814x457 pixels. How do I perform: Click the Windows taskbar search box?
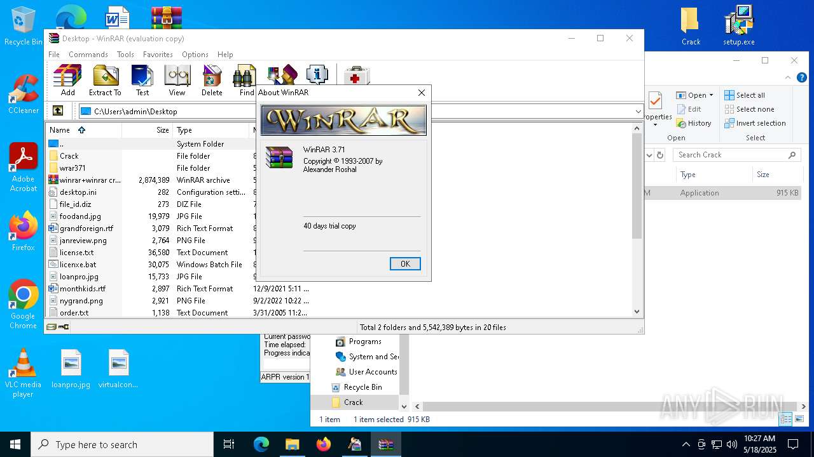pyautogui.click(x=122, y=444)
